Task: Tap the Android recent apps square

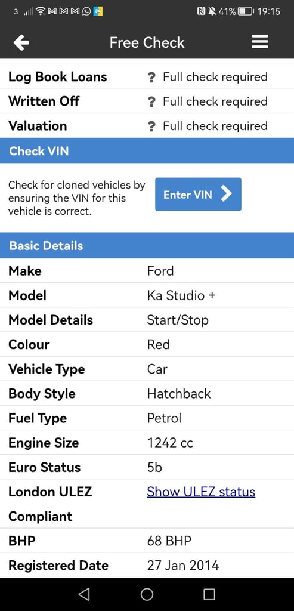Action: coord(209,594)
